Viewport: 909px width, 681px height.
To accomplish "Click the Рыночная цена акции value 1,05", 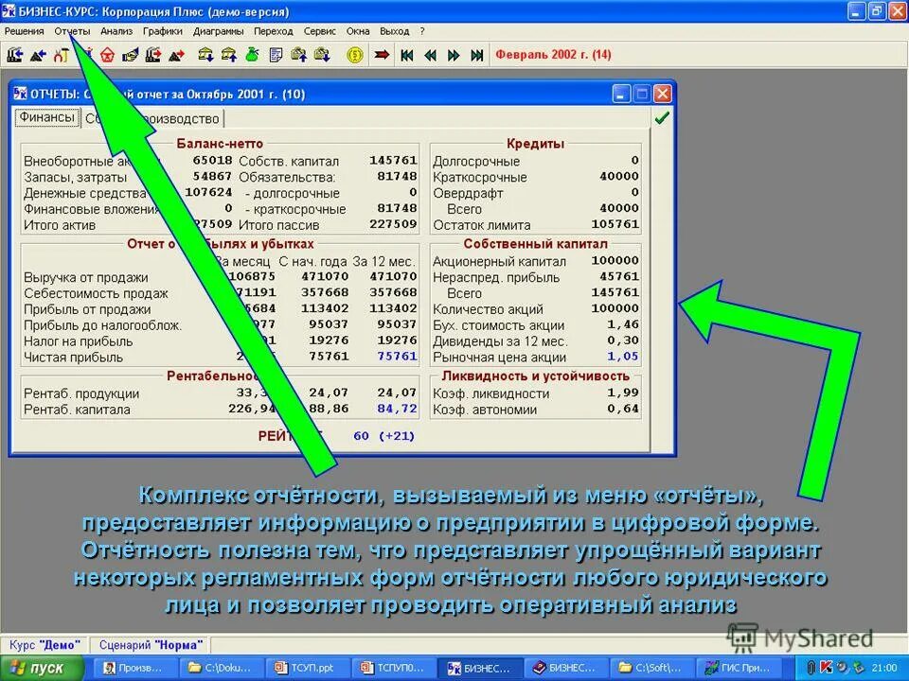I will (623, 357).
